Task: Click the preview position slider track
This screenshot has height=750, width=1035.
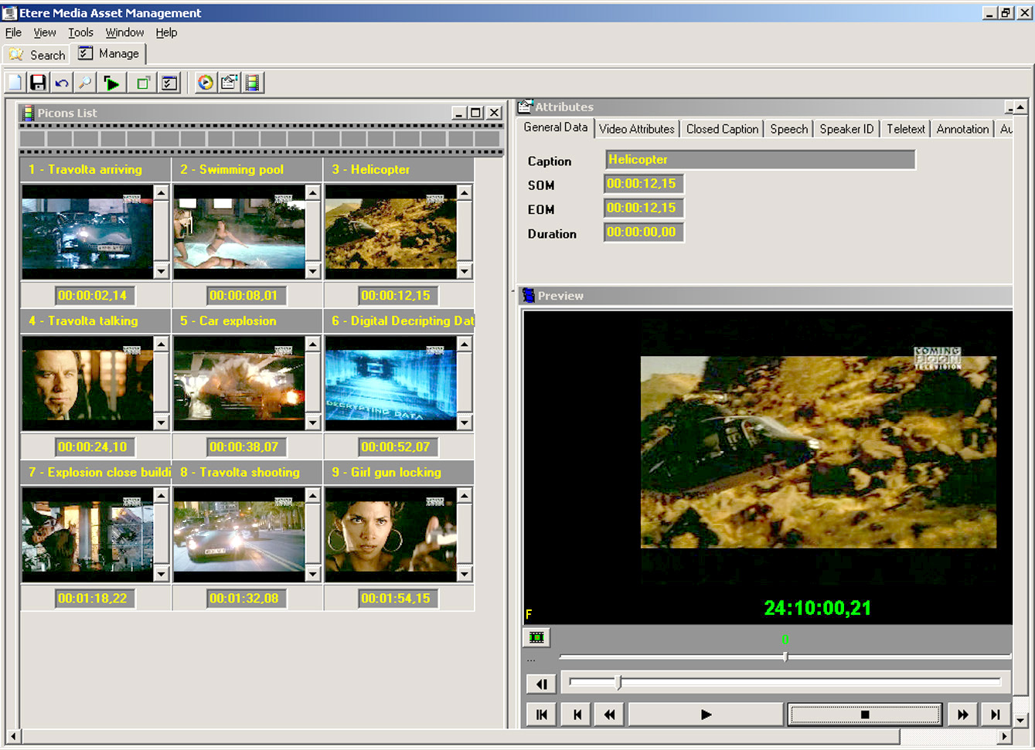Action: point(785,657)
